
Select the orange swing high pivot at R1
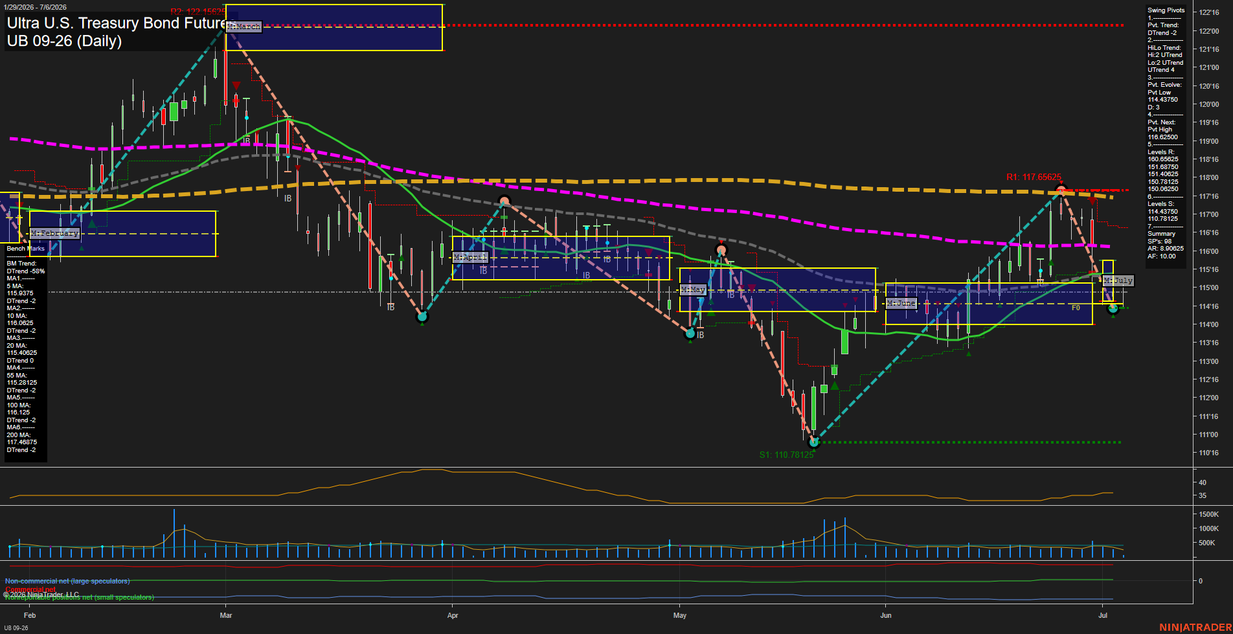coord(1061,190)
